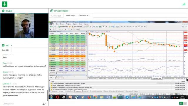
Task: Select the NZDUSD row in Market Watch
Action: tap(67, 62)
